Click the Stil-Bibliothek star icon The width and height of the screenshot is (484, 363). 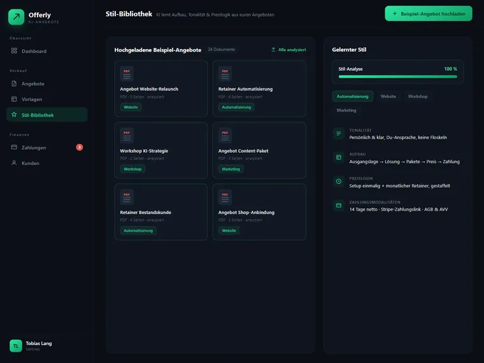[14, 115]
